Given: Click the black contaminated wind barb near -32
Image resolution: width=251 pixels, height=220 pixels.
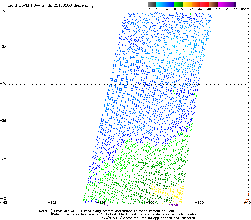Looking at the screenshot, I should tap(184, 49).
